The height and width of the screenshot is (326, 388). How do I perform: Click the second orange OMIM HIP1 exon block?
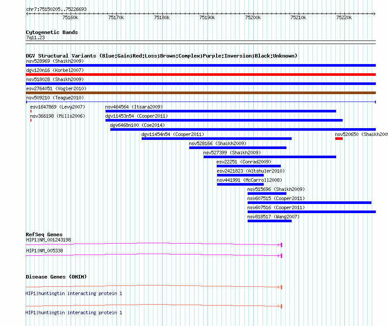point(281,306)
